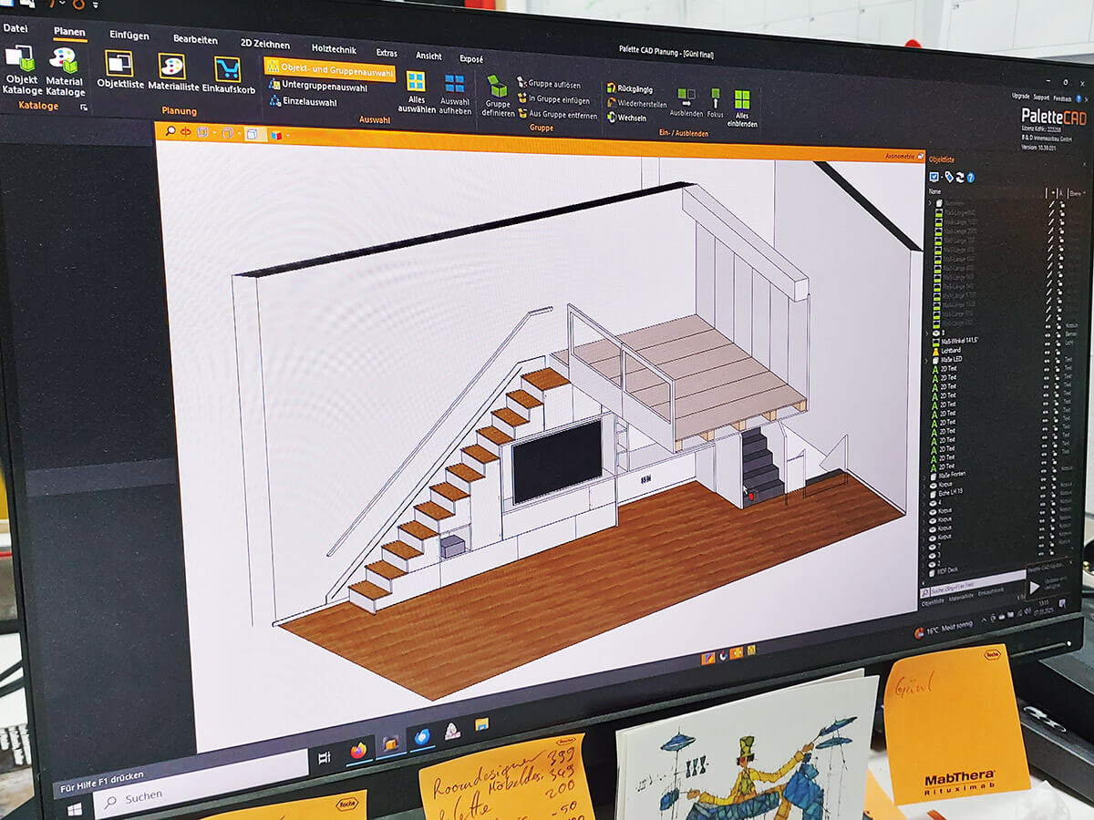This screenshot has height=820, width=1094.
Task: Open Materialliste from the Planung group
Action: pos(172,73)
